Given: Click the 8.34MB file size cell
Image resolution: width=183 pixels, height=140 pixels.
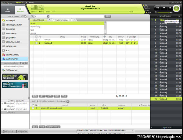Looking at the screenshot, I should pyautogui.click(x=104, y=108).
